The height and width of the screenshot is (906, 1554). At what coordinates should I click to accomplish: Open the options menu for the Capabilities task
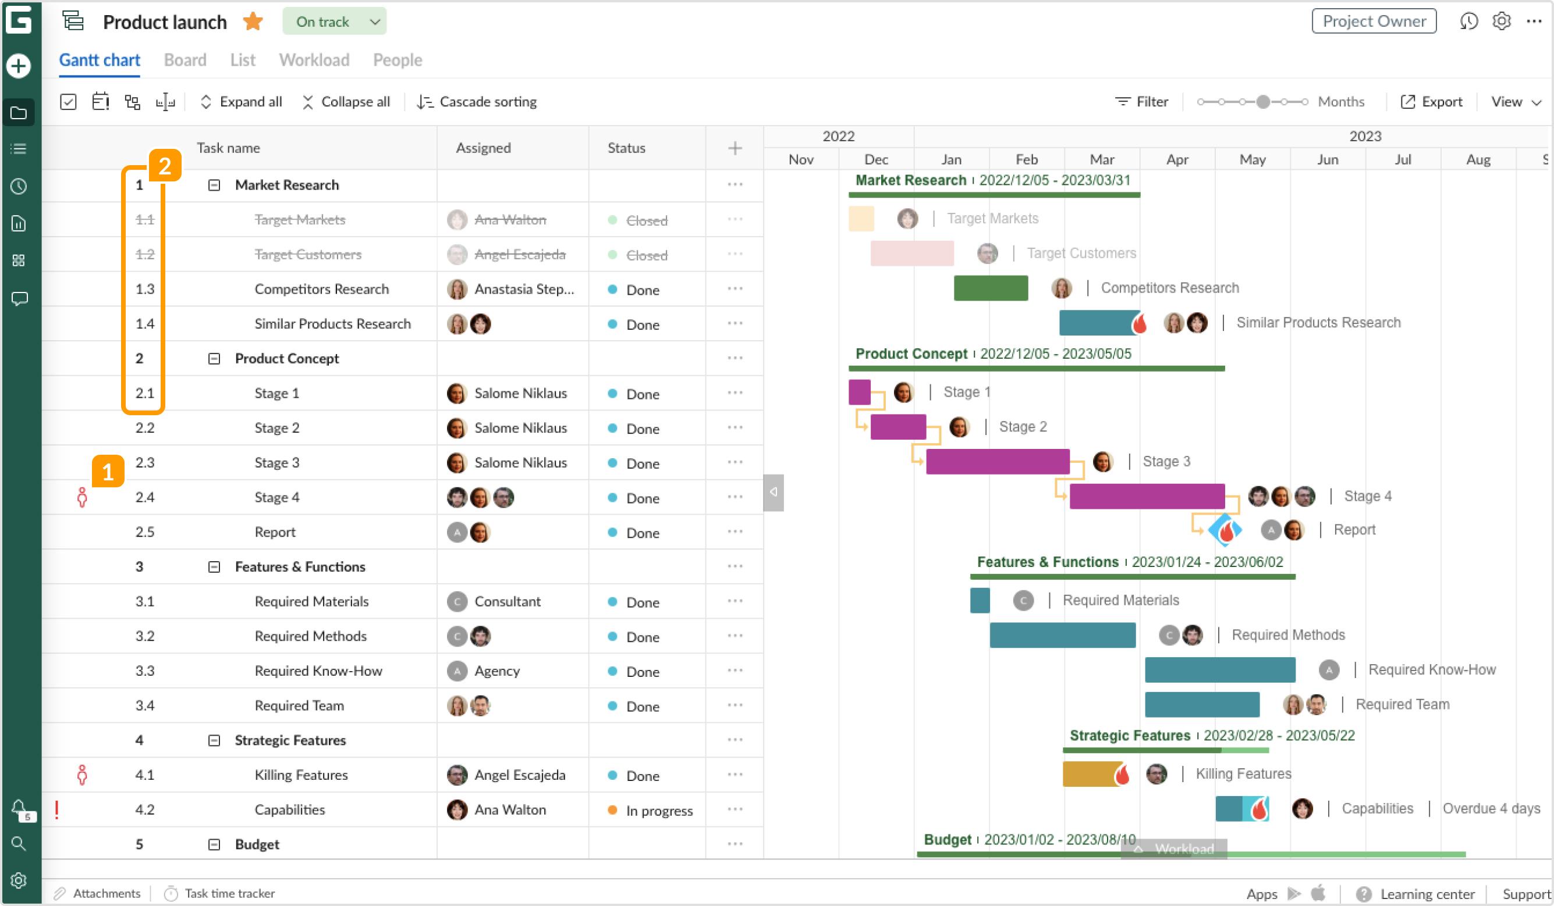point(734,810)
